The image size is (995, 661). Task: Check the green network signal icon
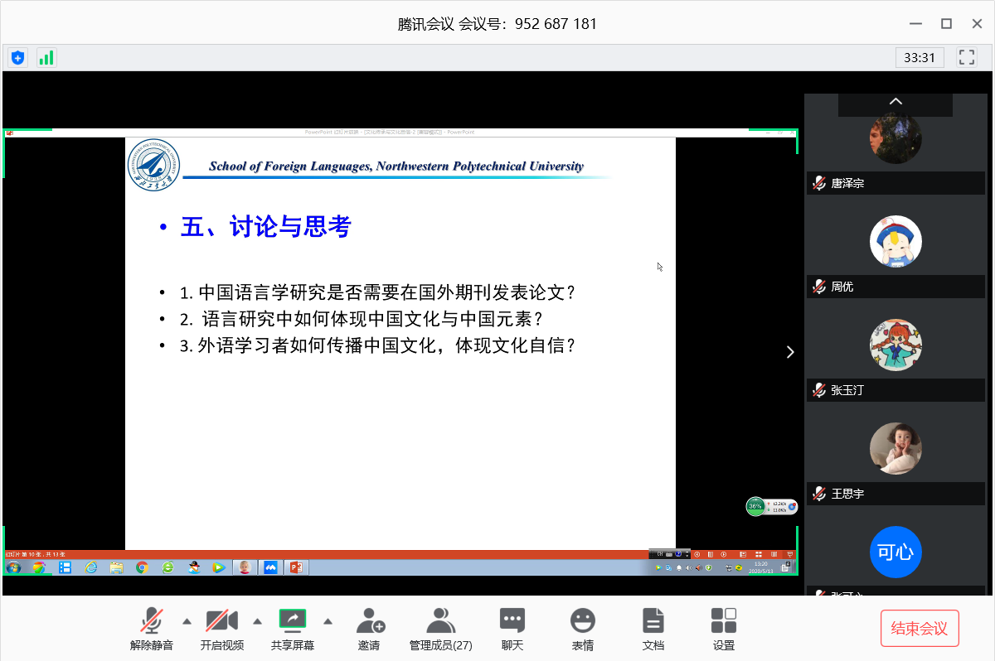[x=46, y=58]
